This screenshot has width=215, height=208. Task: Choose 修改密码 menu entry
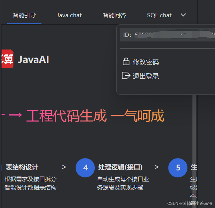click(x=146, y=62)
